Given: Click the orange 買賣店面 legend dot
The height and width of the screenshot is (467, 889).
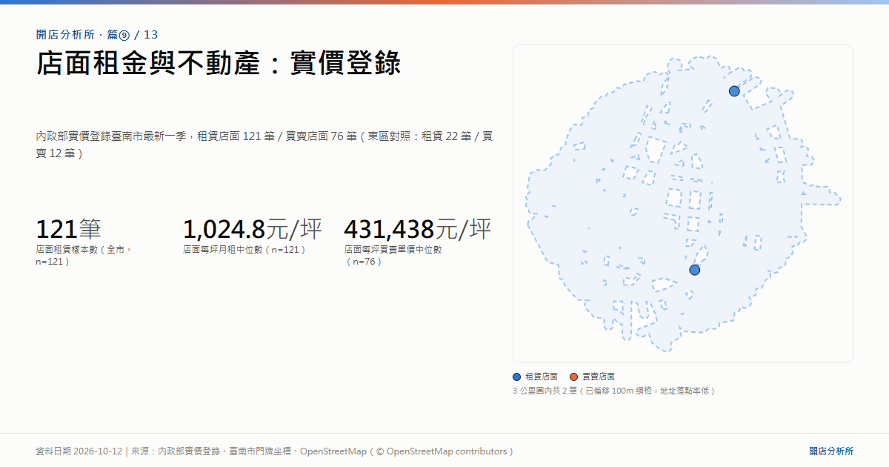Looking at the screenshot, I should pyautogui.click(x=573, y=377).
